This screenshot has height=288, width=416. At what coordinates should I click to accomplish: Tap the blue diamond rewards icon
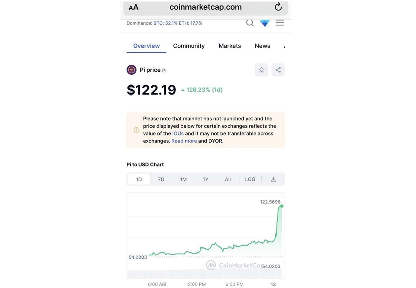pos(265,23)
